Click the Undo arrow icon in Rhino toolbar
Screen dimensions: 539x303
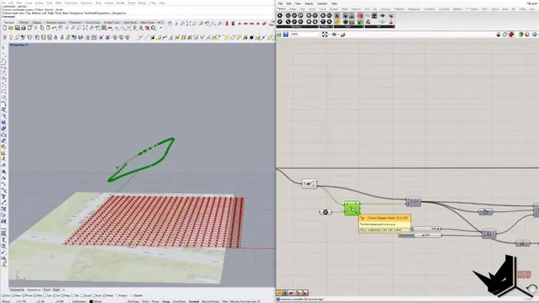(55, 28)
